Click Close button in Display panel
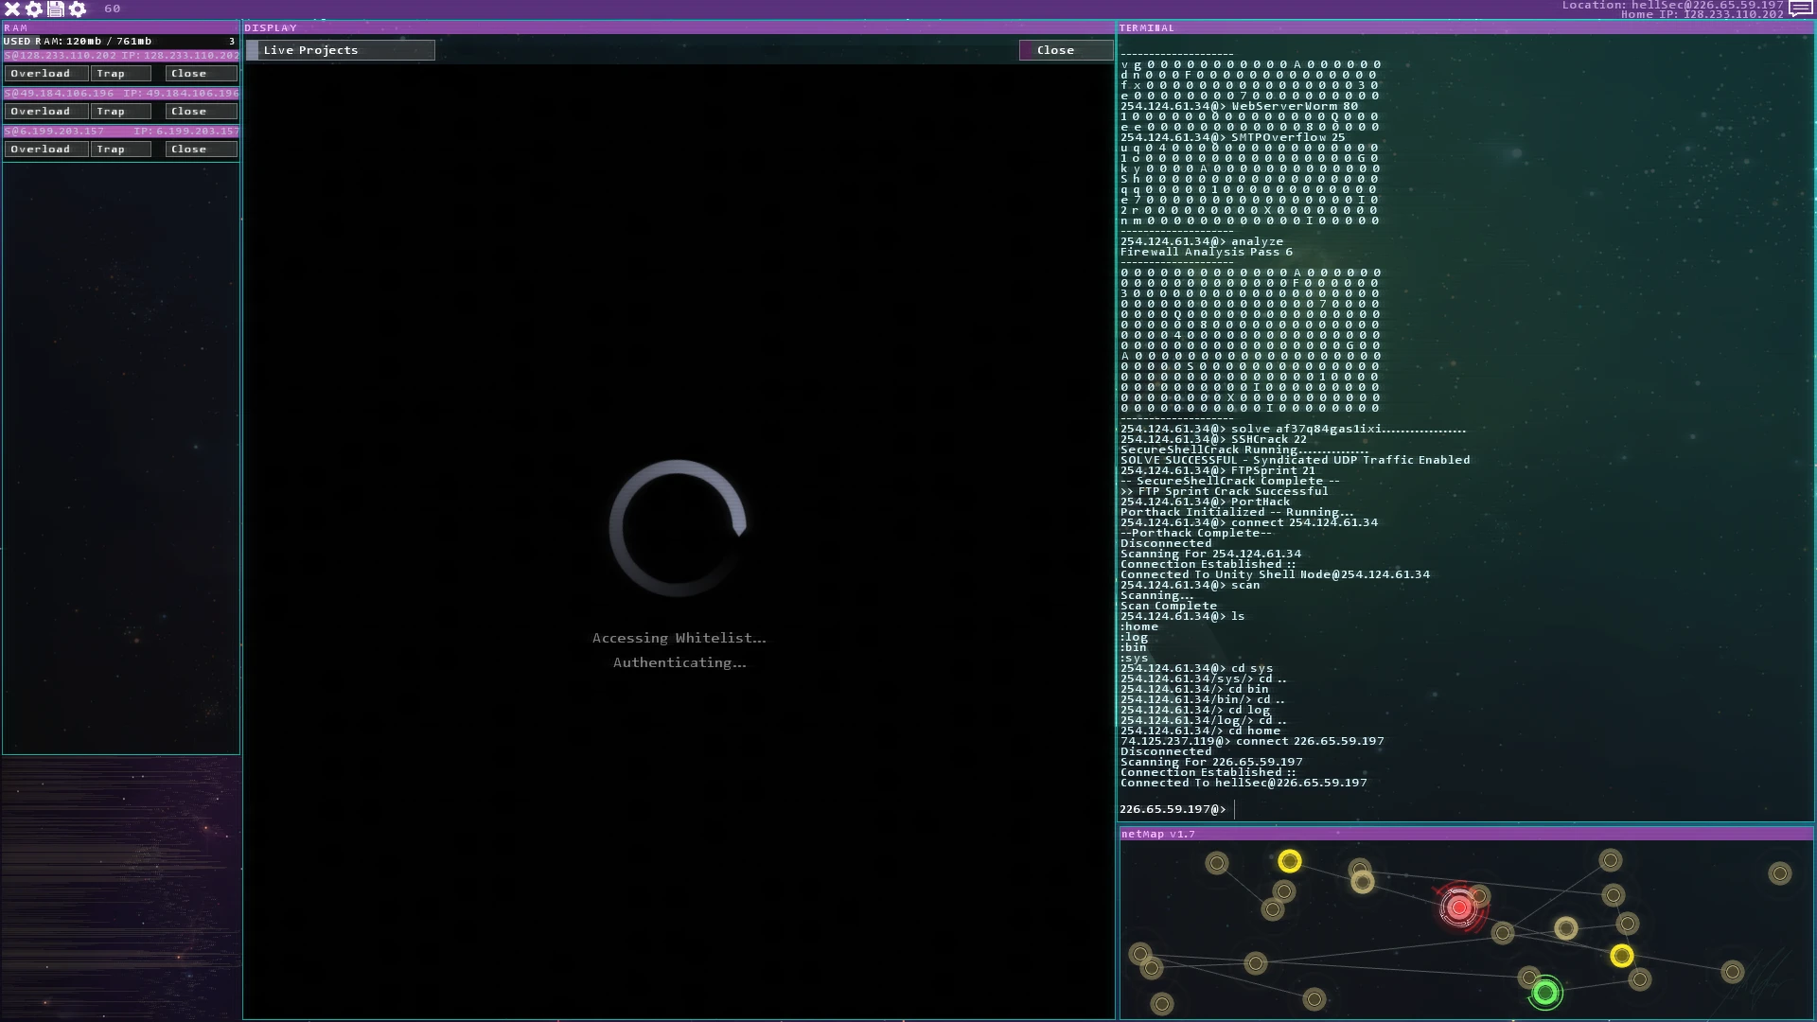 [x=1066, y=50]
